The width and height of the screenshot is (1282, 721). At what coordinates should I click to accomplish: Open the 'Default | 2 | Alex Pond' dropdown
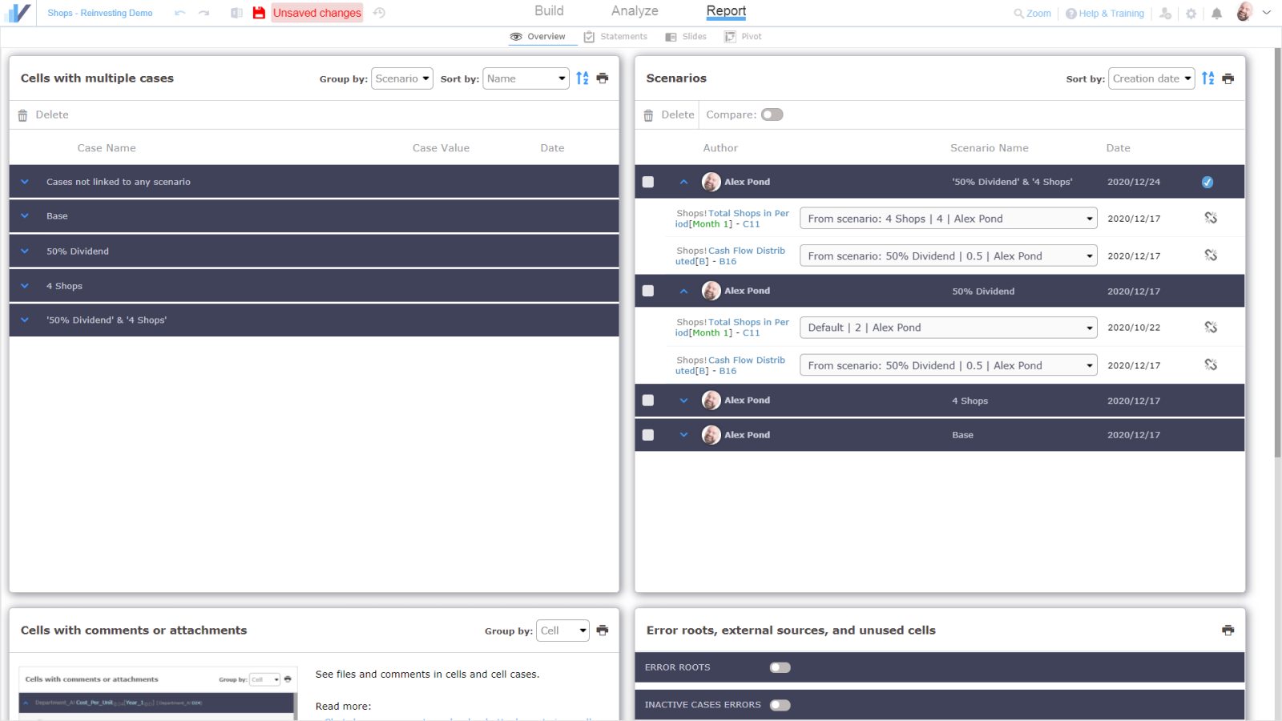point(949,328)
